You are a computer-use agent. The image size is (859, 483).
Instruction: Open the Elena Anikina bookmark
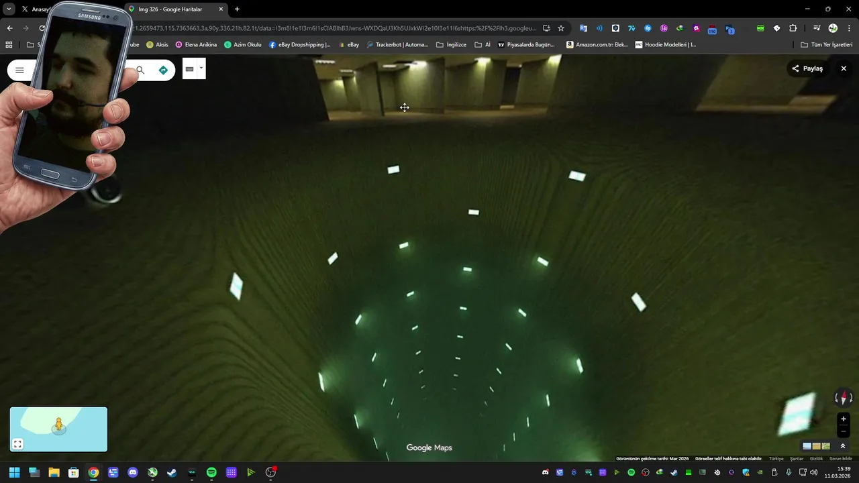click(196, 45)
